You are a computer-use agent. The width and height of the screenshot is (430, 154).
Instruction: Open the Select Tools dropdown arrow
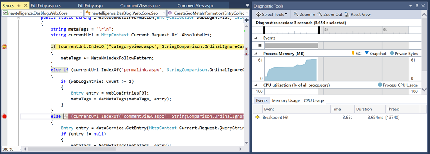(x=286, y=14)
